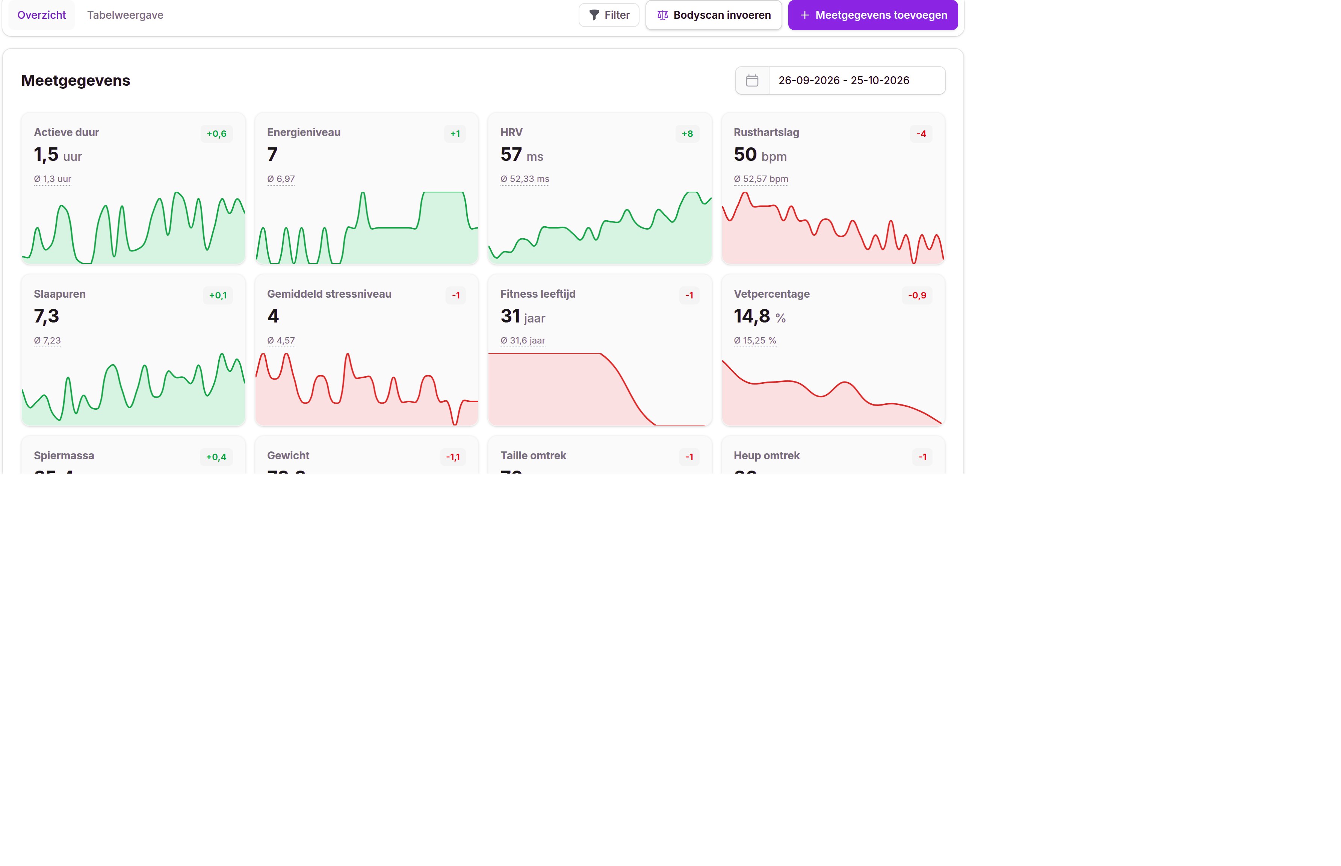This screenshot has width=1341, height=866.
Task: Click the -4 badge on Rusthartslag
Action: pos(921,134)
